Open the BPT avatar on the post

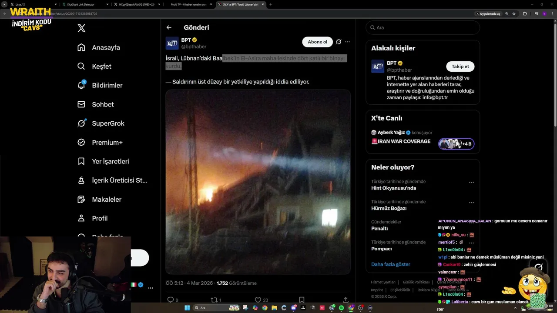coord(172,43)
